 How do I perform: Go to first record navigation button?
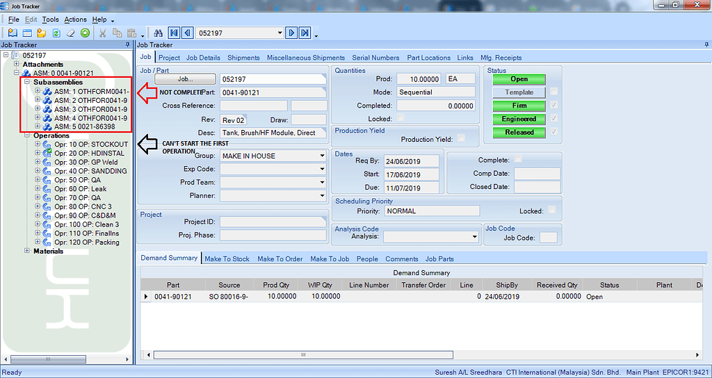(174, 33)
